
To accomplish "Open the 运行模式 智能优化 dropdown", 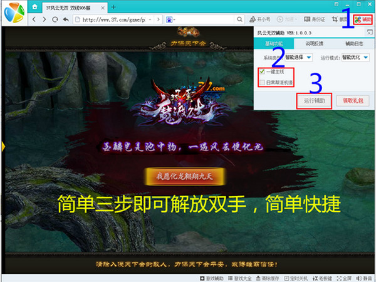I will coord(355,58).
